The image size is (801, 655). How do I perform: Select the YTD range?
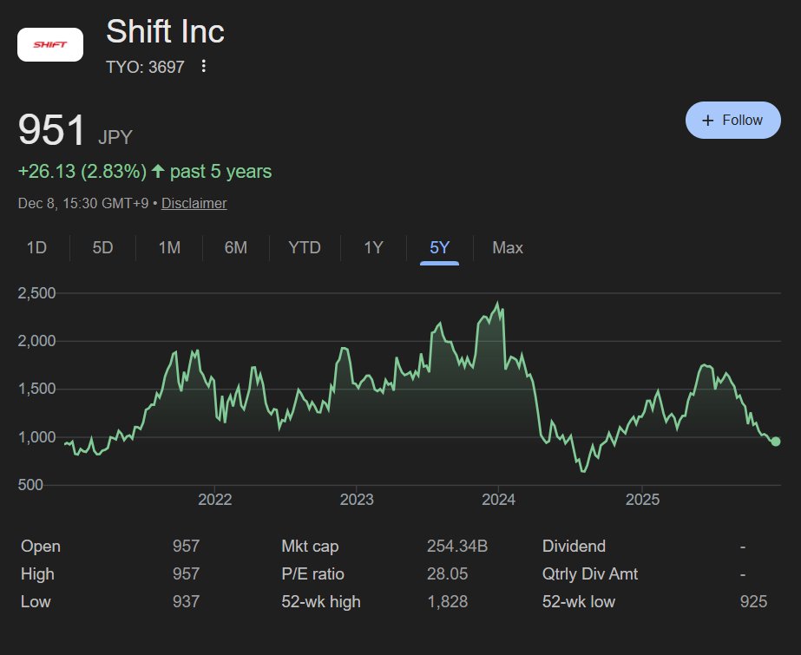304,247
